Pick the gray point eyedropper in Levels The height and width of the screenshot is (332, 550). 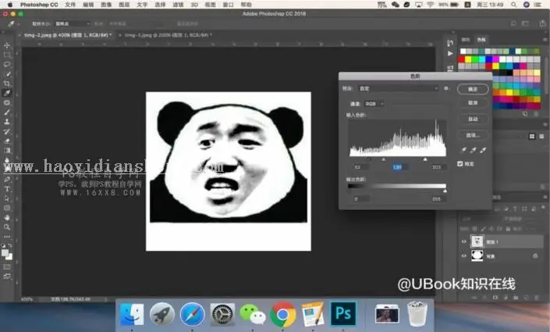point(474,150)
